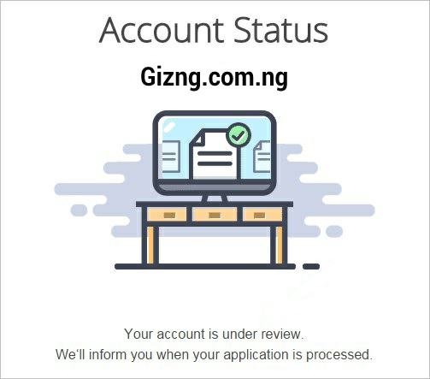Click the glare highlight on monitor screen

pyautogui.click(x=168, y=127)
